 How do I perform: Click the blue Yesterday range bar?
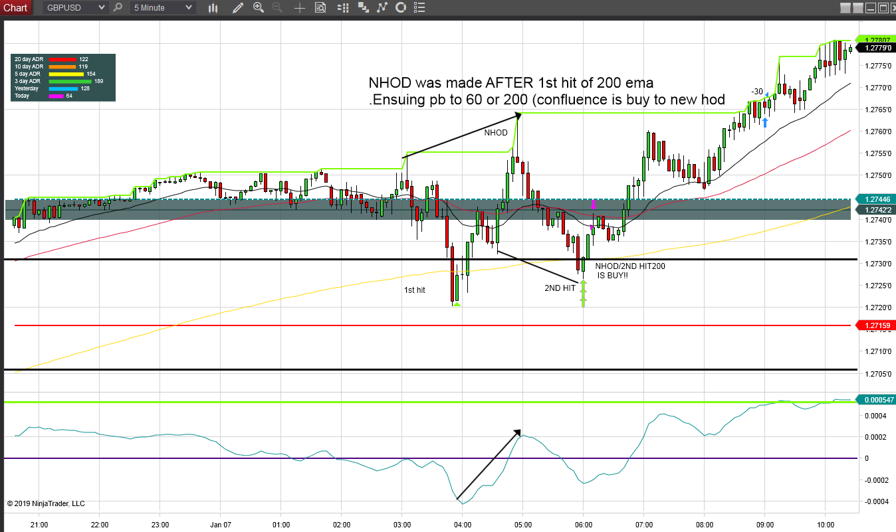tap(64, 88)
